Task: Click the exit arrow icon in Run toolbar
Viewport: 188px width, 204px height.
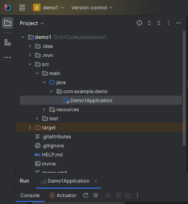Action: point(118,195)
